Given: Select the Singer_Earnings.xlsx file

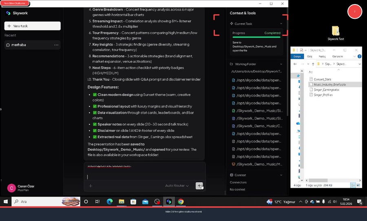Looking at the screenshot, I should click(324, 90).
